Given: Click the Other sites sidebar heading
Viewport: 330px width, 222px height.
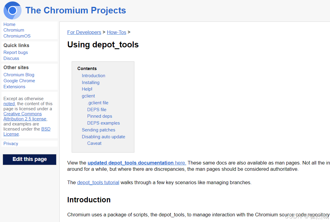Looking at the screenshot, I should pos(16,67).
